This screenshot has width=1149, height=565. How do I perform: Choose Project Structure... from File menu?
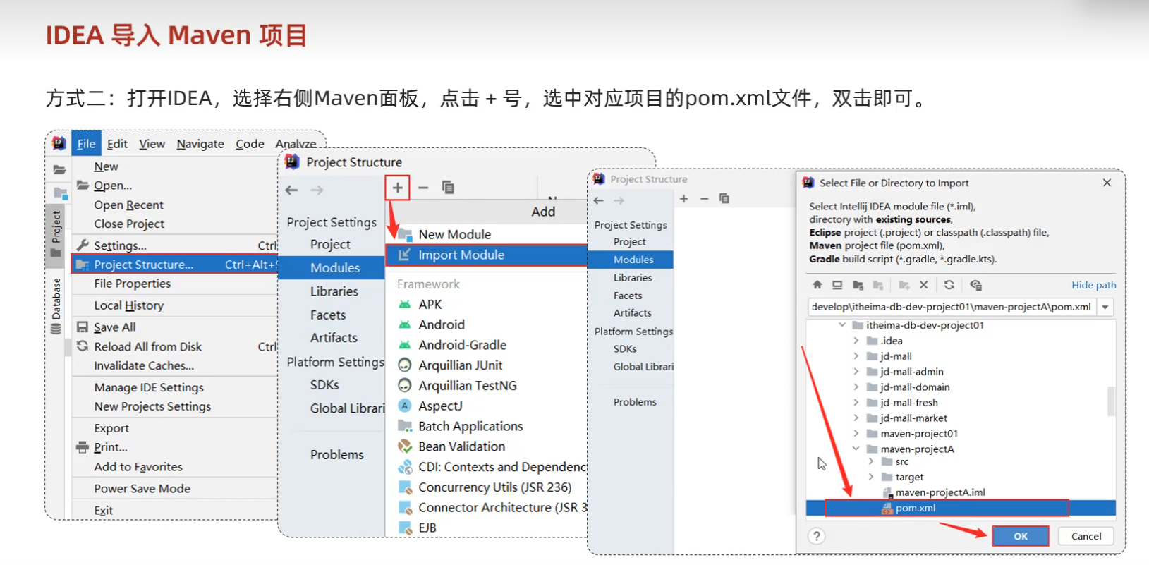pos(175,265)
